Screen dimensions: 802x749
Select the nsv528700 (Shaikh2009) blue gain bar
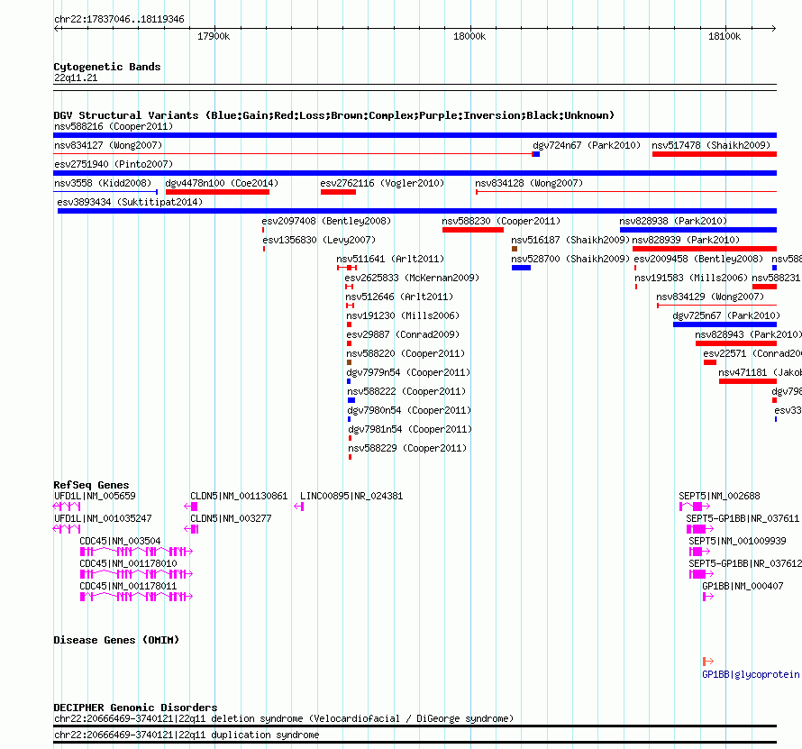pos(521,268)
